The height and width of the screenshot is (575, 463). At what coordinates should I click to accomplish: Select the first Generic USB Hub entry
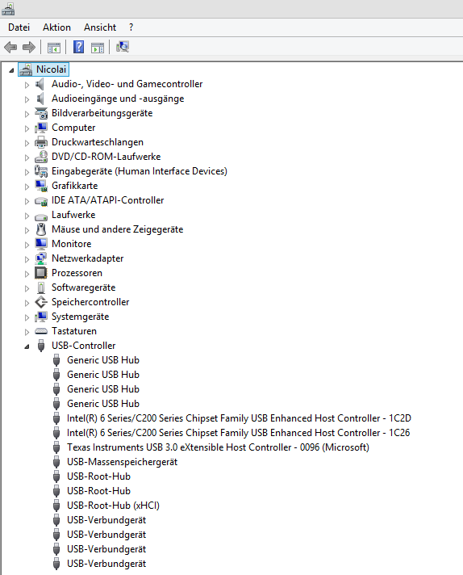103,360
